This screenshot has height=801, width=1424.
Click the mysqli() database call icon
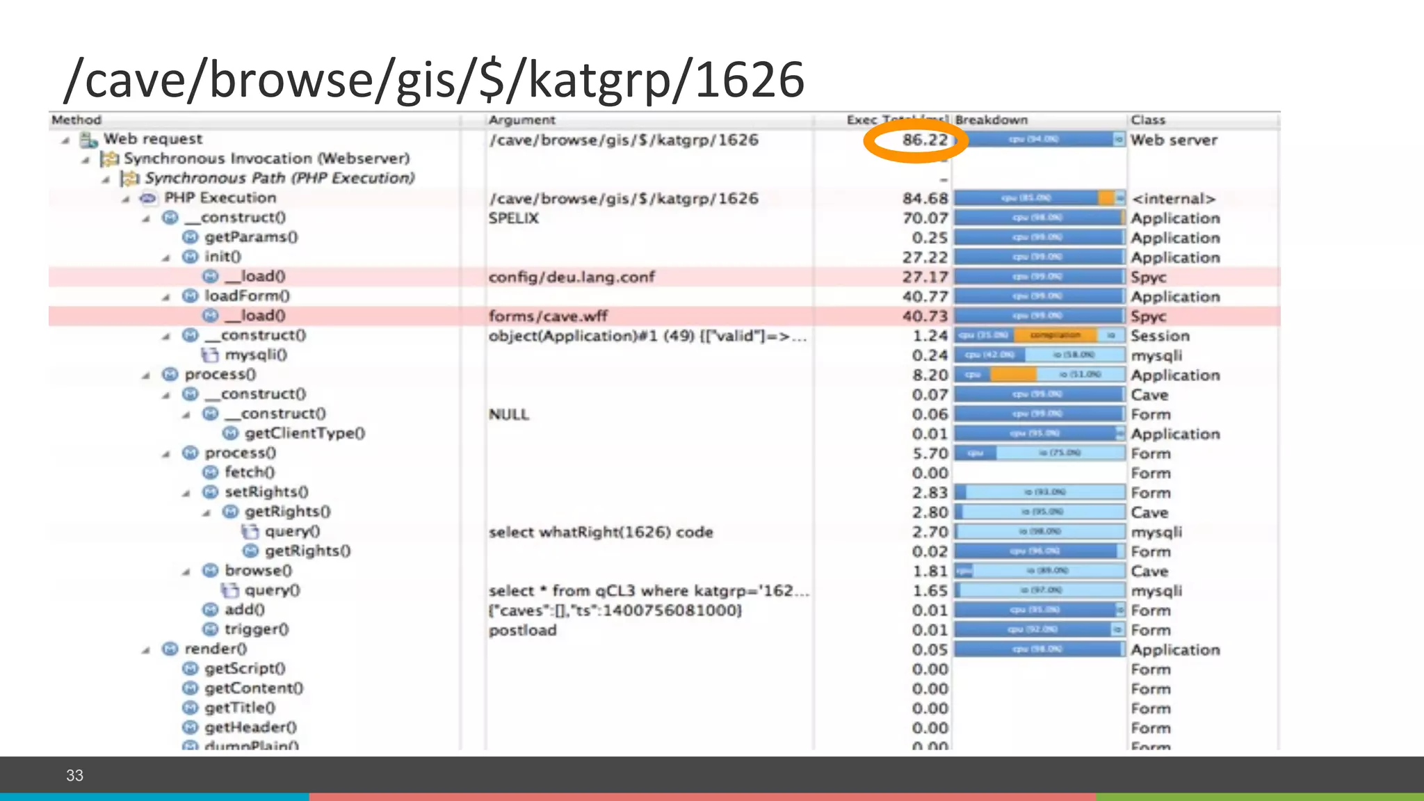point(210,355)
